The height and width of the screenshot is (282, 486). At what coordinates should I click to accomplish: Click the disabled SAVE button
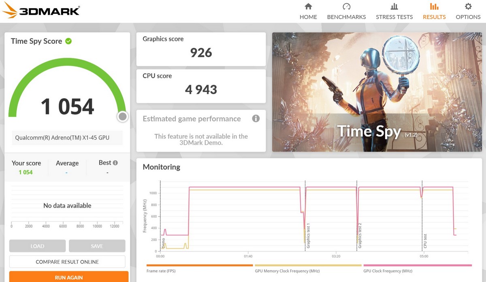click(x=97, y=246)
